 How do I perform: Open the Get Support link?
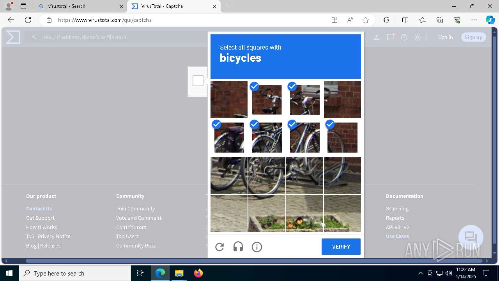tap(40, 218)
